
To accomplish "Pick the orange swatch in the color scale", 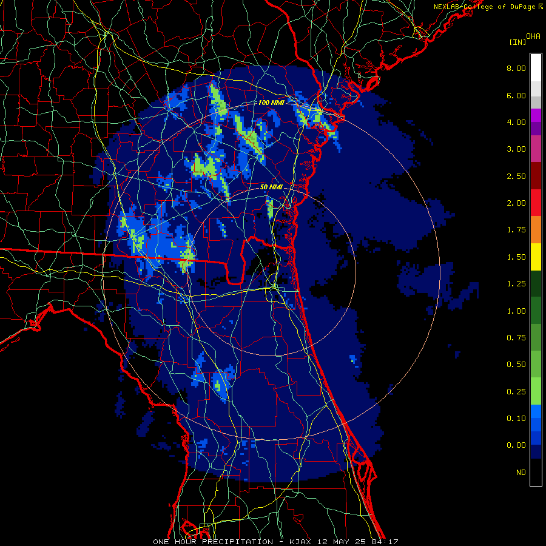I will (x=536, y=230).
